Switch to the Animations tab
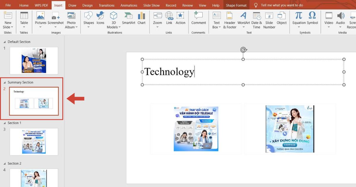 pyautogui.click(x=129, y=5)
